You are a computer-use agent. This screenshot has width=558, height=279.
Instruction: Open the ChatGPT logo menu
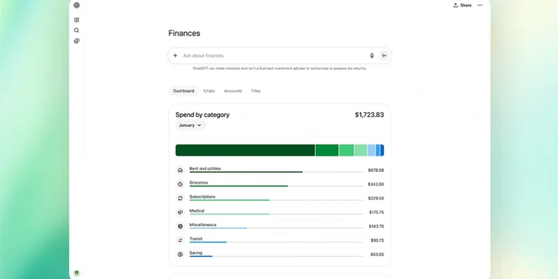click(x=77, y=5)
